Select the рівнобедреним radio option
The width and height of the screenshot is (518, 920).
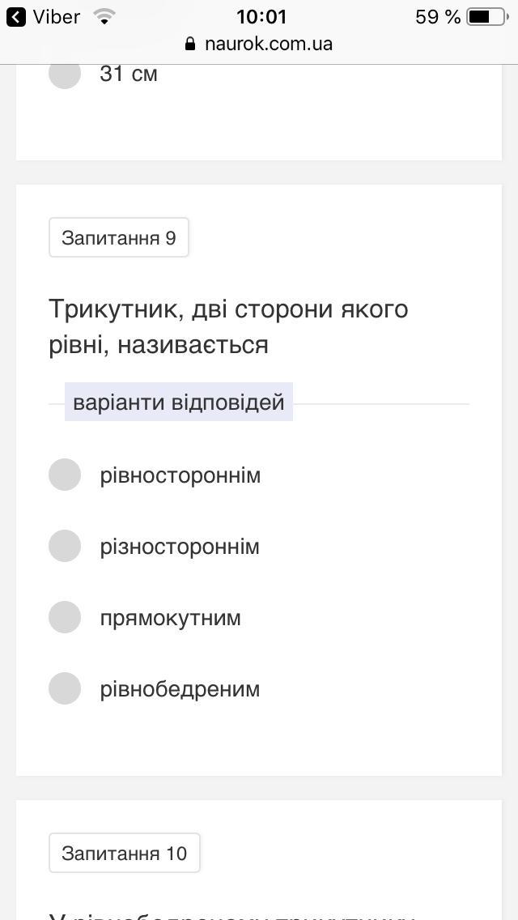click(65, 688)
